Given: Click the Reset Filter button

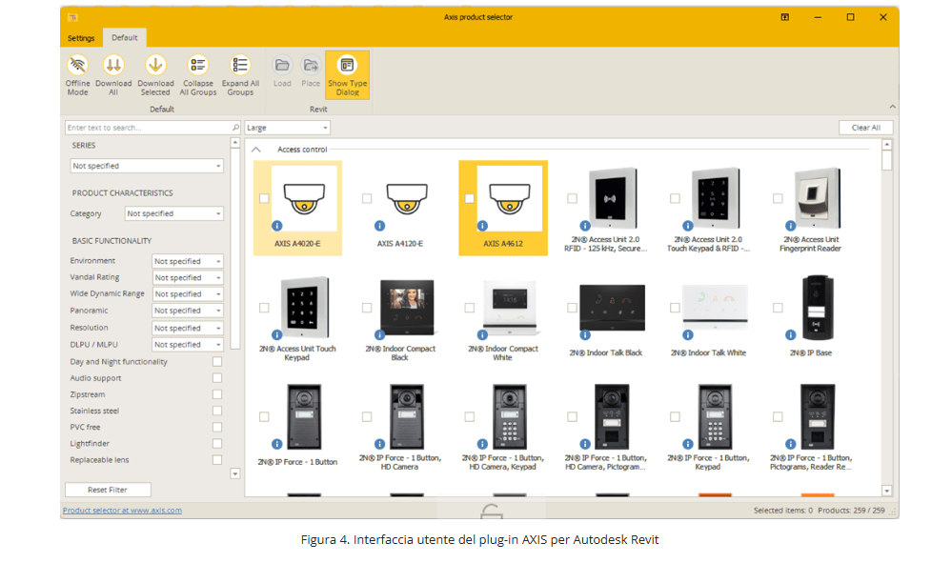Looking at the screenshot, I should [x=108, y=490].
